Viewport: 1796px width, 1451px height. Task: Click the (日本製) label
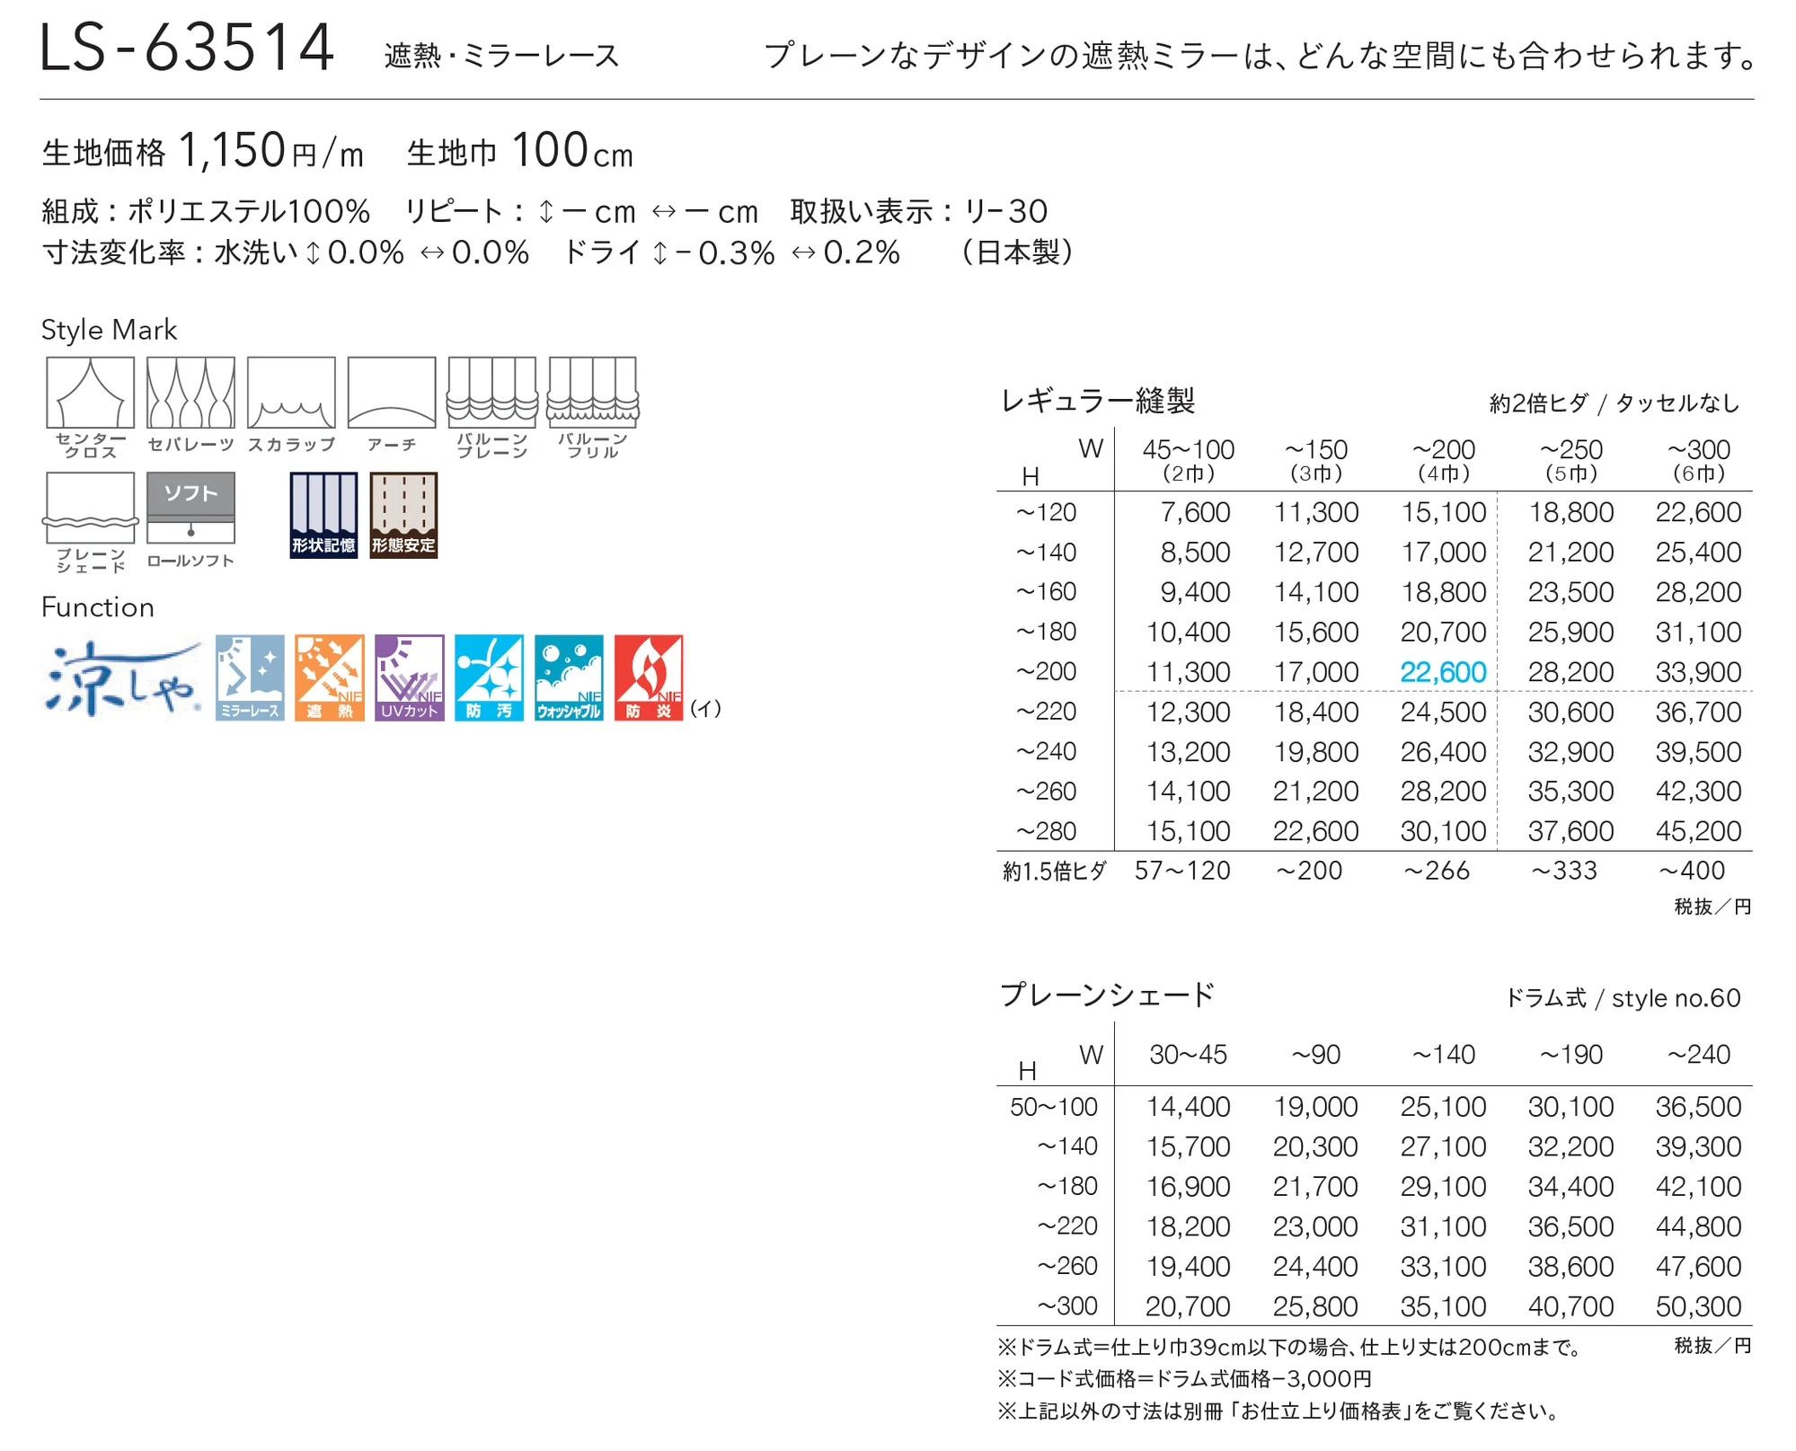coord(1017,252)
